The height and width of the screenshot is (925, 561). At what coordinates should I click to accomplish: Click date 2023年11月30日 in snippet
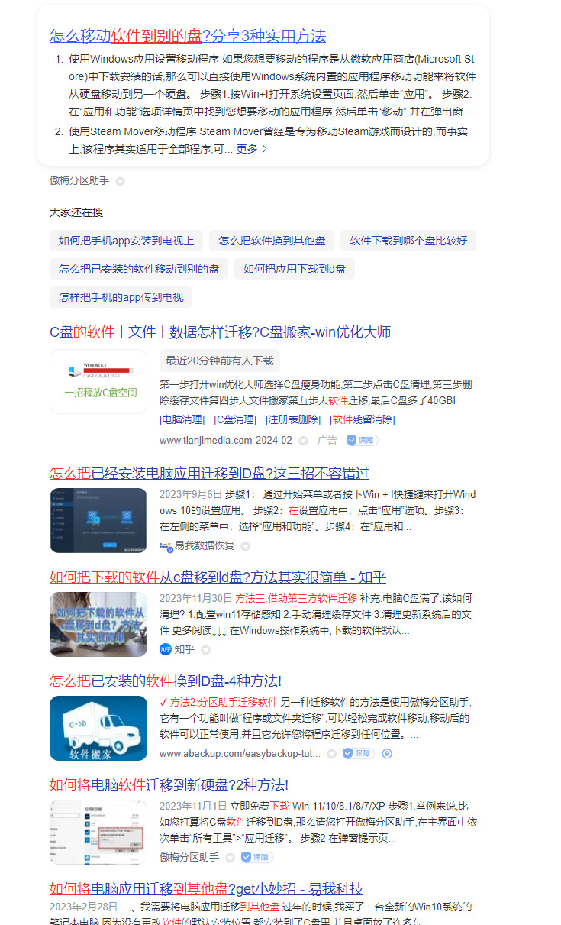click(194, 598)
